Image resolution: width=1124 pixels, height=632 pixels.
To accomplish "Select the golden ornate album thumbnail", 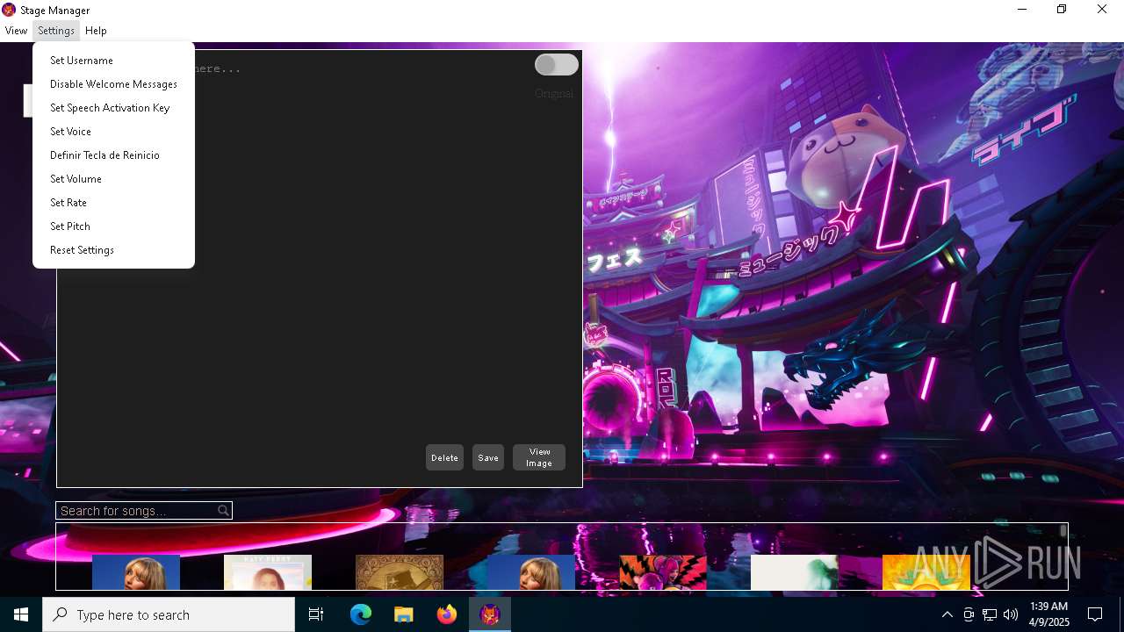I will (400, 572).
